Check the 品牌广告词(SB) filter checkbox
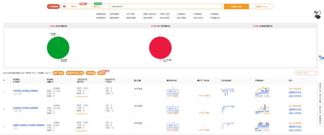Image resolution: width=324 pixels, height=135 pixels. (142, 14)
